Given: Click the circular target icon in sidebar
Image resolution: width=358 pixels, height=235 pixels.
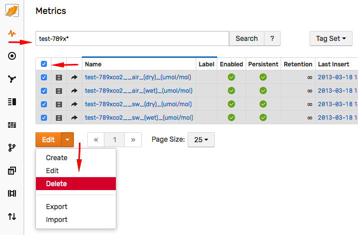Looking at the screenshot, I should coord(12,56).
